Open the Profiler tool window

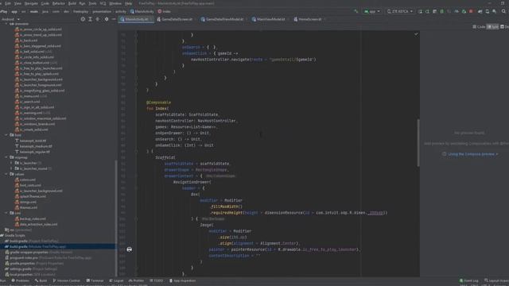(x=136, y=280)
